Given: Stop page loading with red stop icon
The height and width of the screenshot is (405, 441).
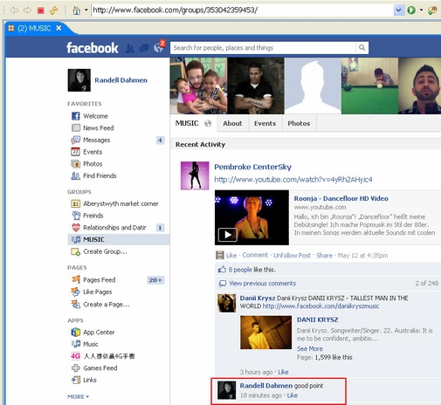Looking at the screenshot, I should tap(40, 10).
